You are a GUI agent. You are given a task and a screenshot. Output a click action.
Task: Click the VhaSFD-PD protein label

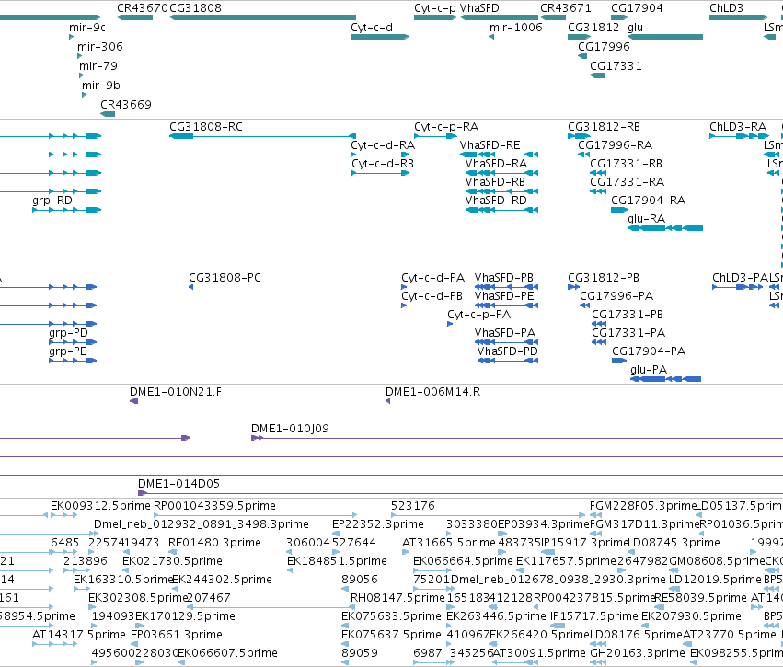507,351
